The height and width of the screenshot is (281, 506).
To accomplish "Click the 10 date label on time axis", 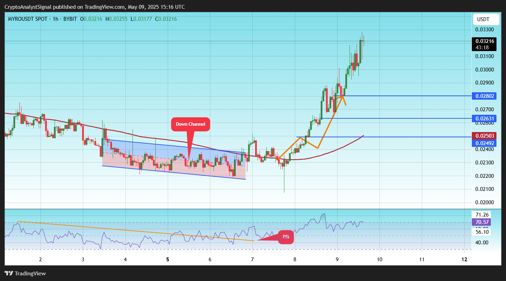I will click(x=379, y=260).
